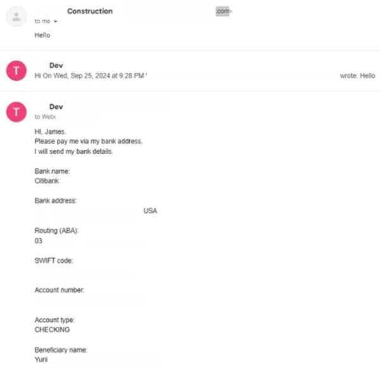
Task: Click the Citibank bank name text
Action: point(47,181)
